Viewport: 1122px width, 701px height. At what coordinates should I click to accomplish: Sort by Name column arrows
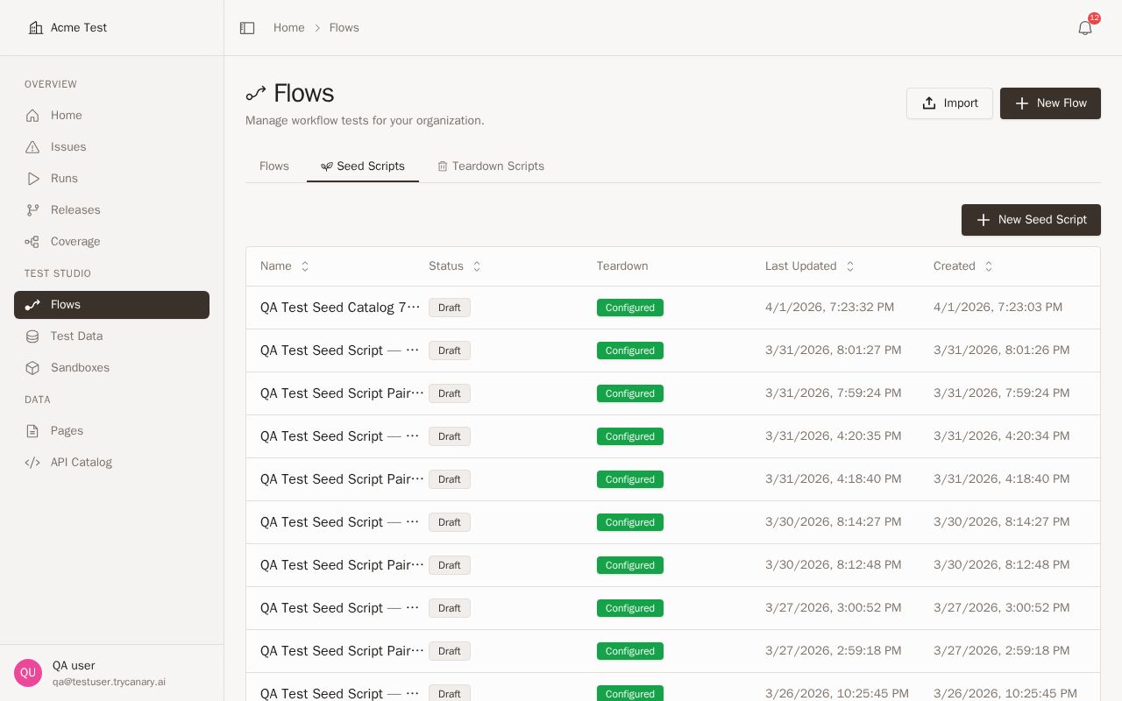coord(305,266)
